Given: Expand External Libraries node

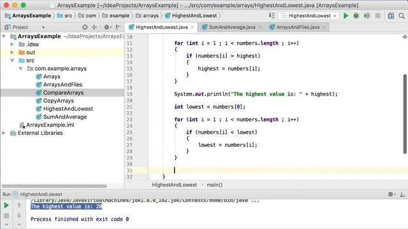Looking at the screenshot, I should 4,133.
